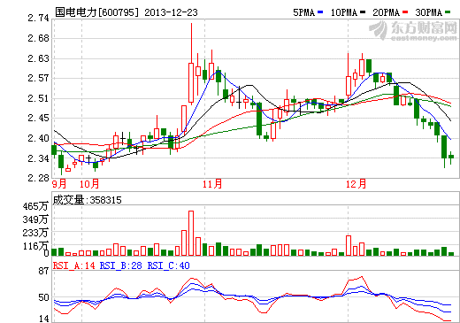Click the 9月 month marker
Image resolution: width=460 pixels, height=323 pixels.
pyautogui.click(x=59, y=184)
